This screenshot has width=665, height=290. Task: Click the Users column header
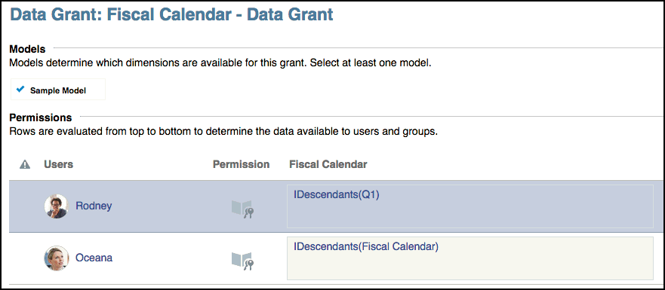[x=59, y=164]
